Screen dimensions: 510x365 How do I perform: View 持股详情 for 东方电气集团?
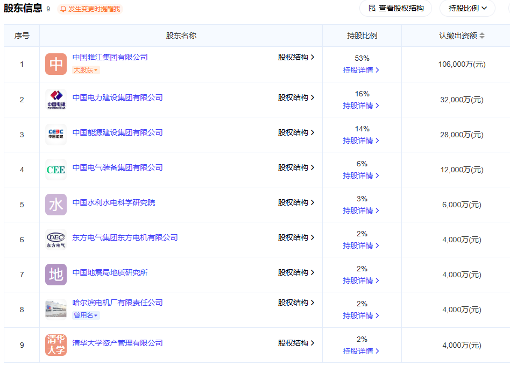coord(362,245)
